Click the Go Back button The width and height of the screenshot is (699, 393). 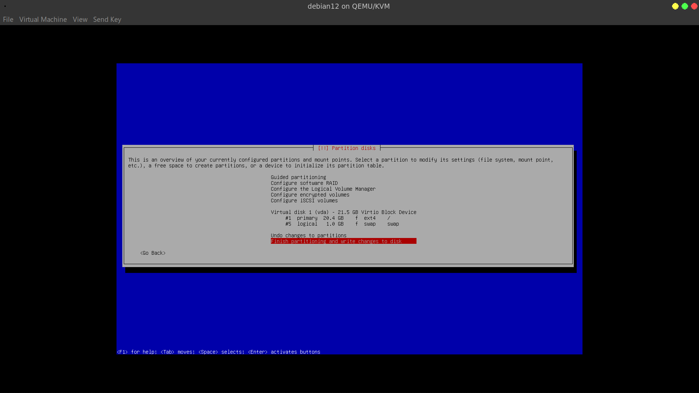click(153, 253)
